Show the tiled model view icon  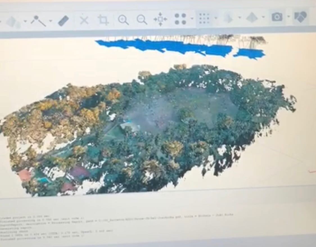coord(252,17)
